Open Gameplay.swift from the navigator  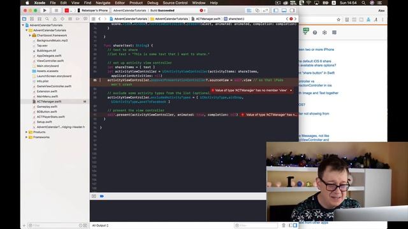(x=47, y=106)
